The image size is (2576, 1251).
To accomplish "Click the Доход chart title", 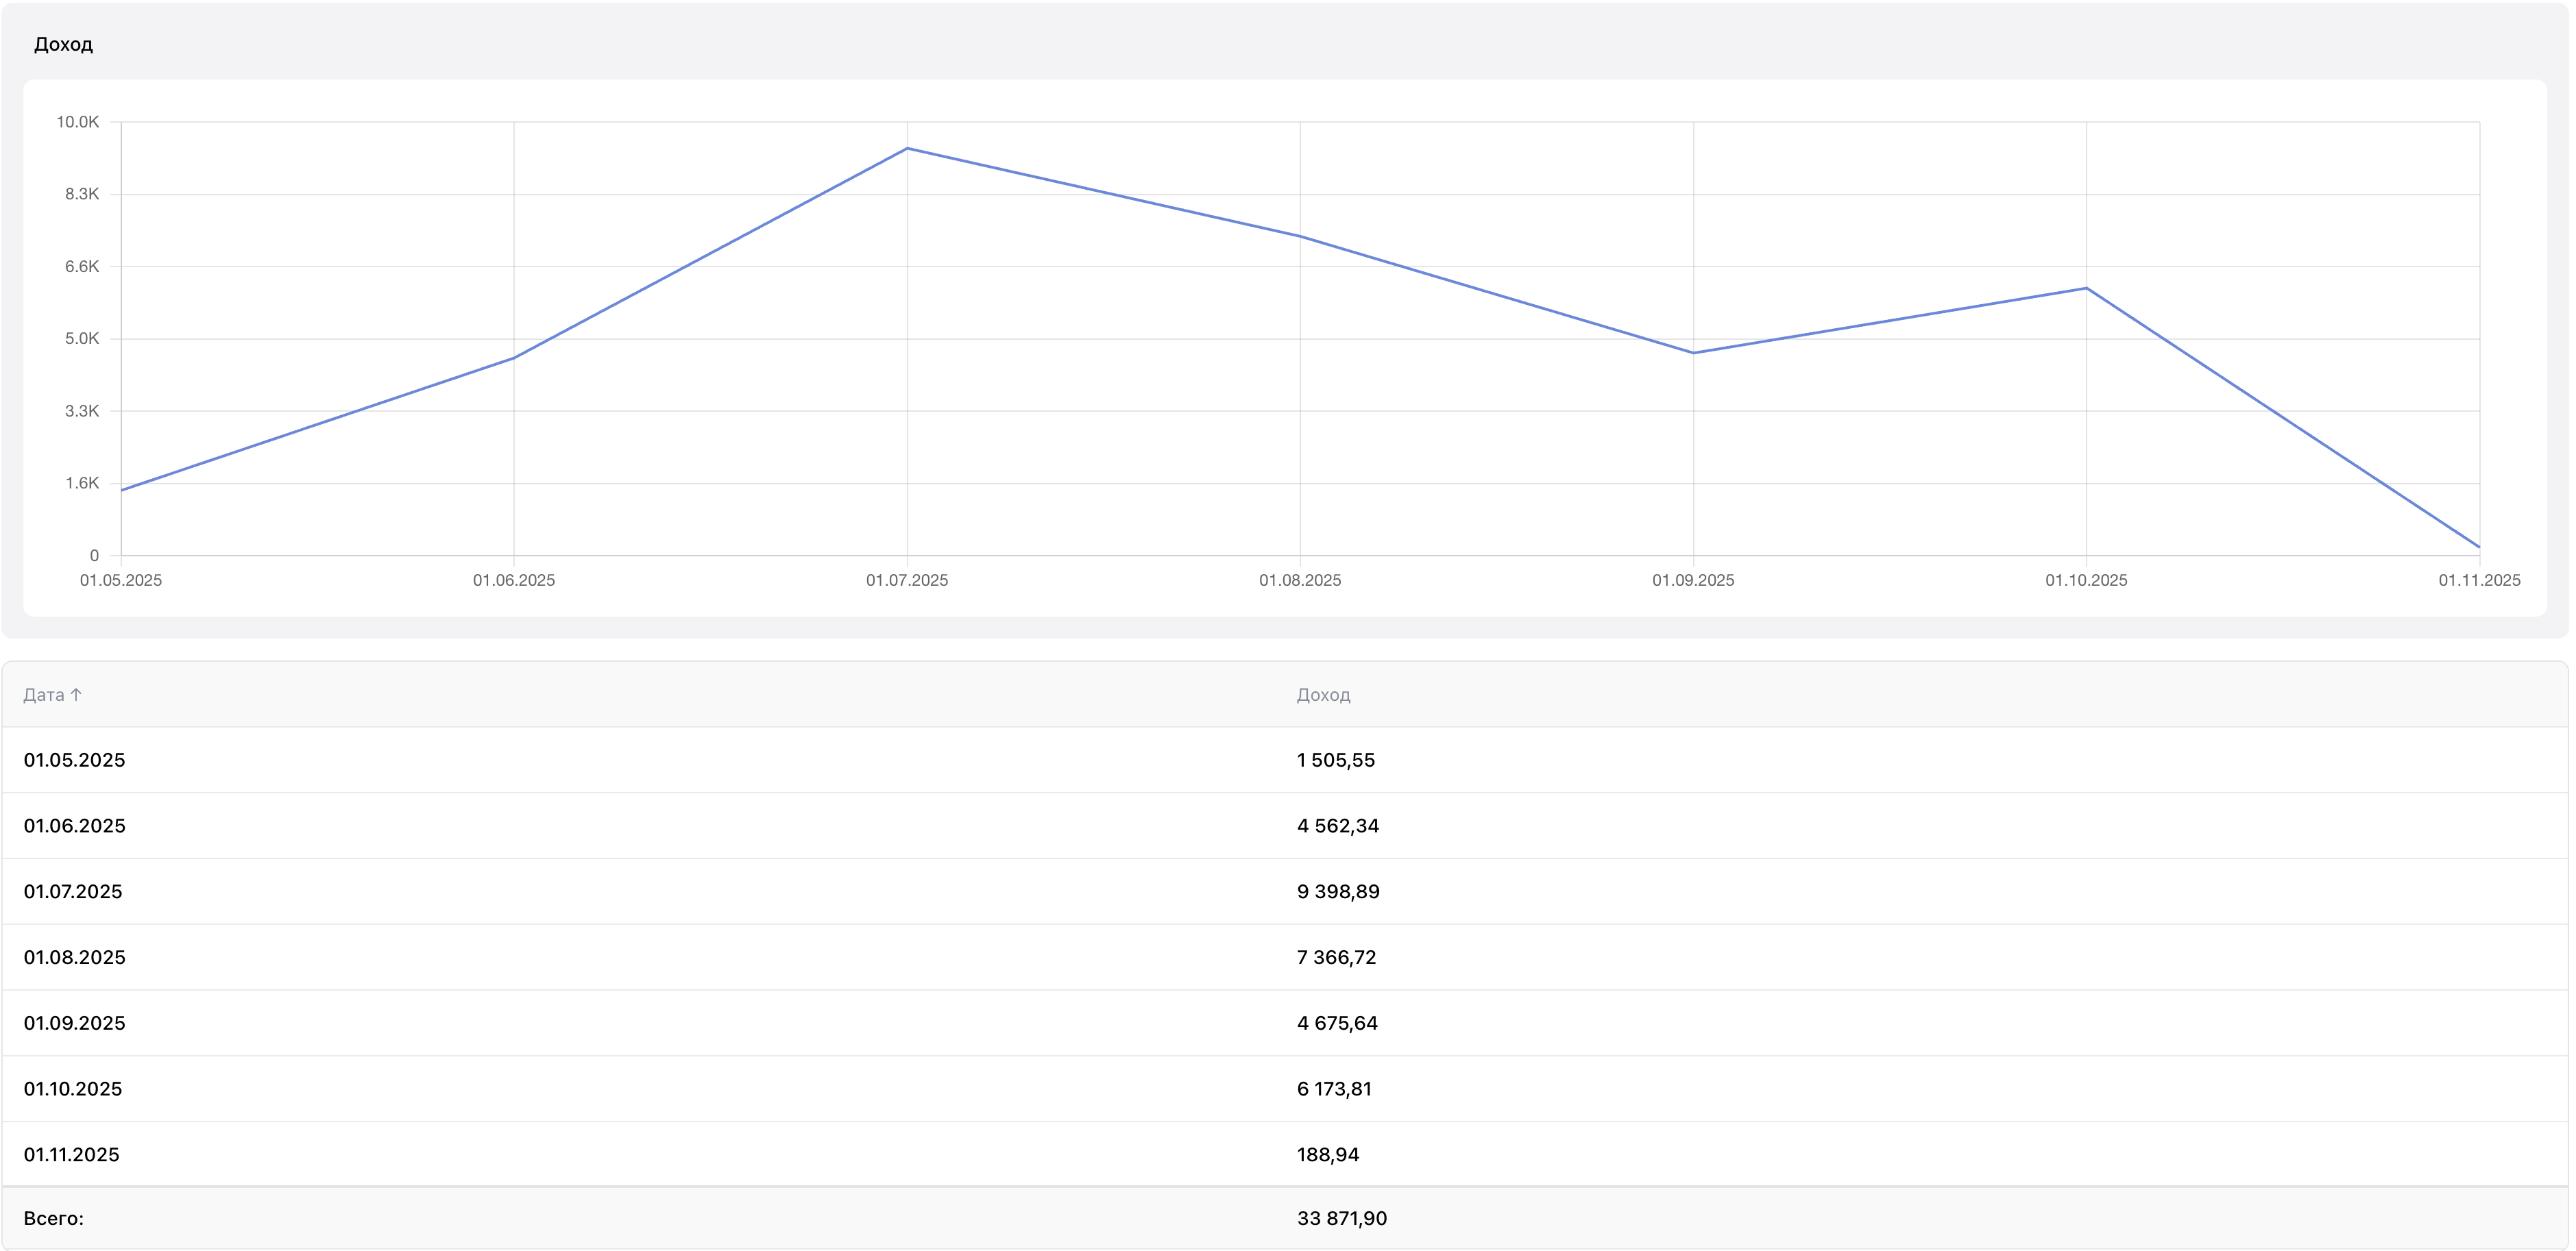I will point(63,44).
